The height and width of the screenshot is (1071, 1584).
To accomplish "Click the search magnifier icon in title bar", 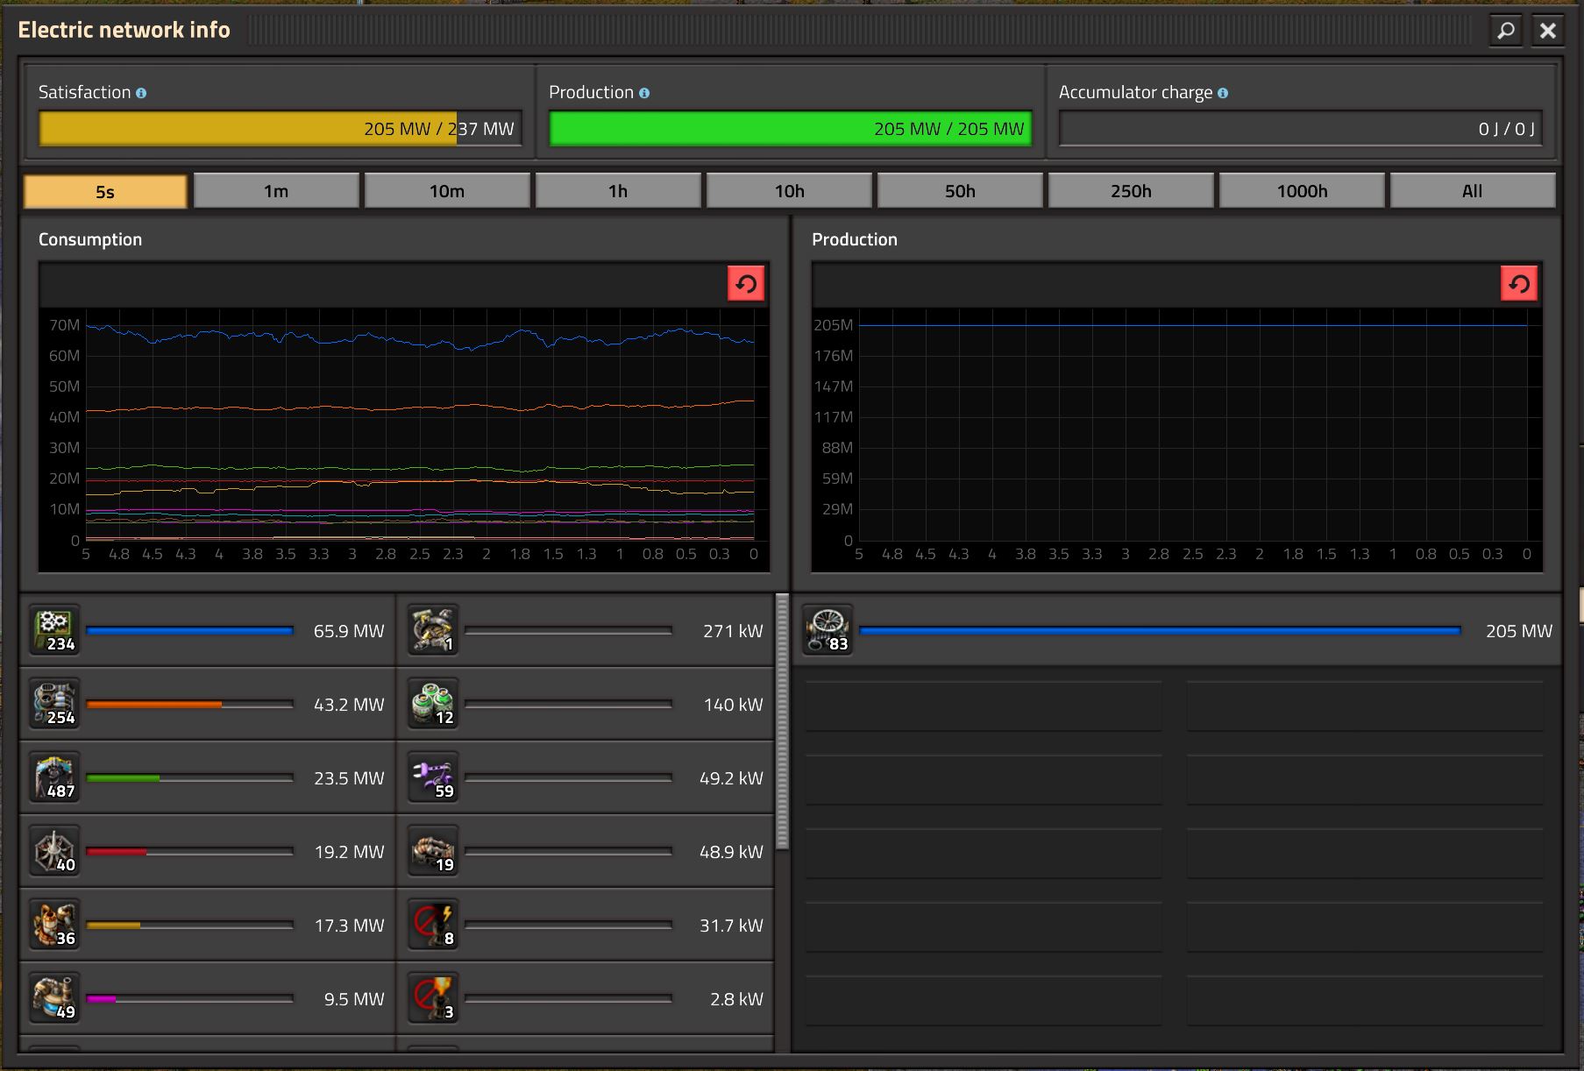I will click(x=1505, y=31).
